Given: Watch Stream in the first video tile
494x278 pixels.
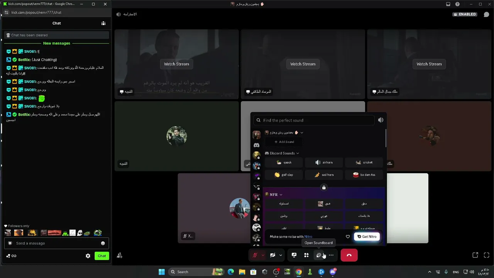Looking at the screenshot, I should click(176, 64).
